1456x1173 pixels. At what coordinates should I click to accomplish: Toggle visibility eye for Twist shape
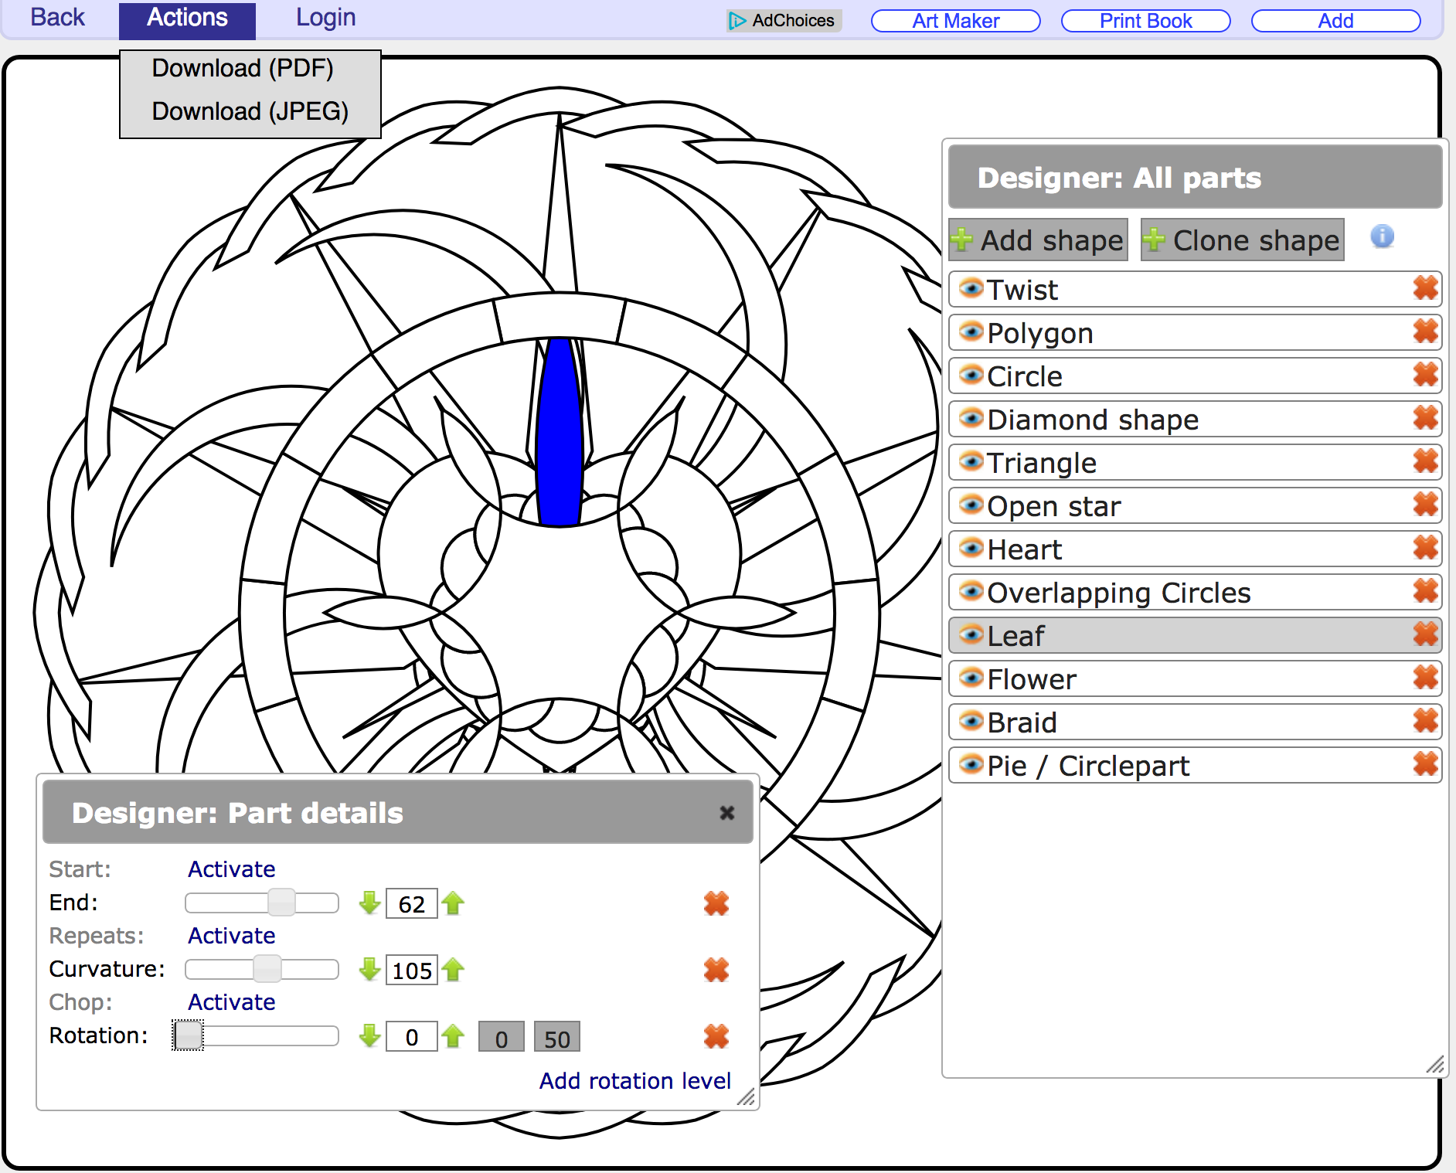pyautogui.click(x=971, y=288)
